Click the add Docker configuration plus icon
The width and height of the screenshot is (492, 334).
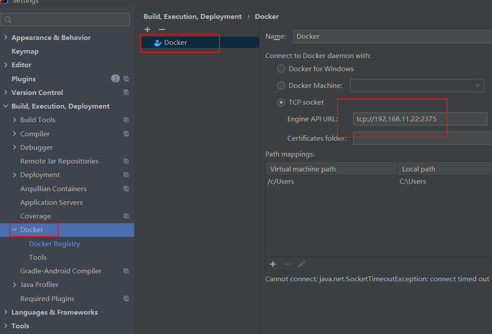pos(147,29)
